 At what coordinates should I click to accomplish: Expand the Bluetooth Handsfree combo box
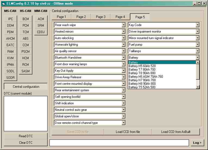(123, 58)
